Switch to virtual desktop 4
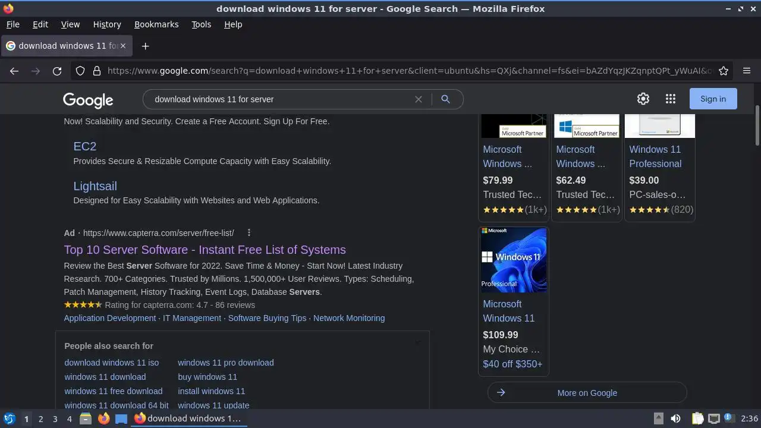761x428 pixels. [69, 418]
